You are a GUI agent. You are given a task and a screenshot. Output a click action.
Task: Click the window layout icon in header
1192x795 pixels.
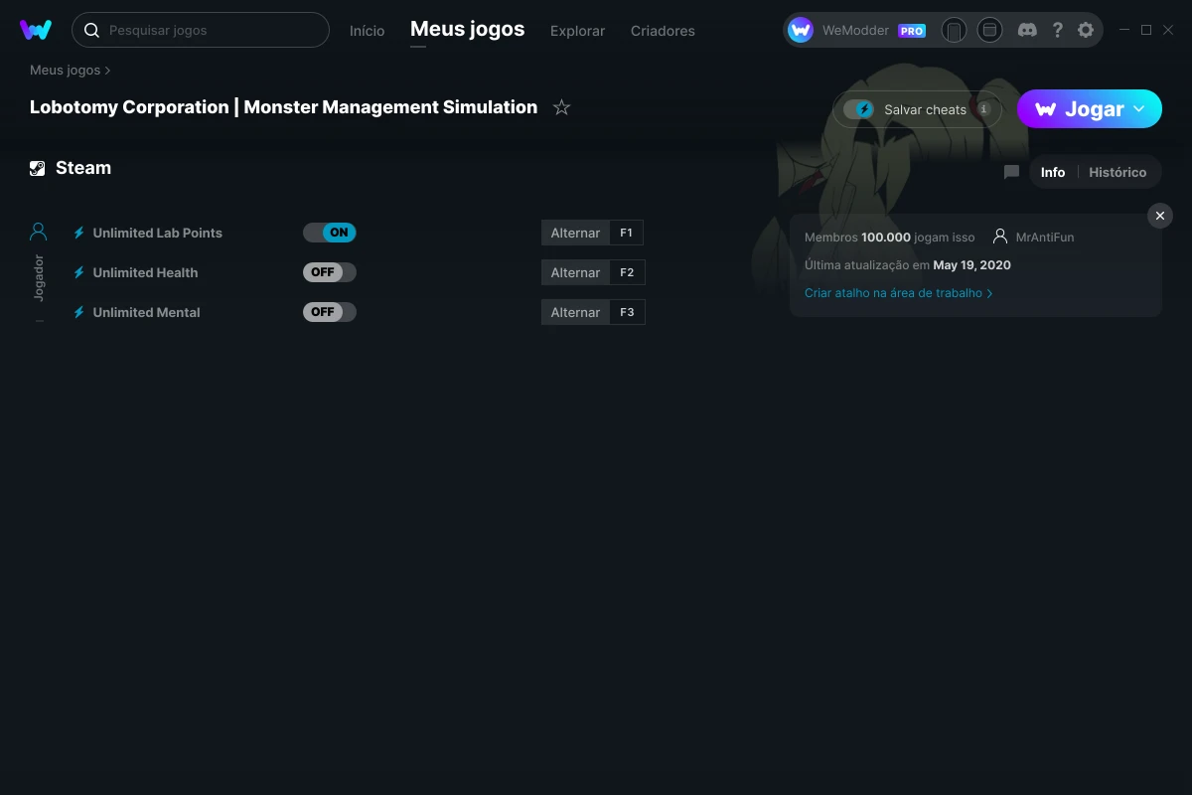989,30
